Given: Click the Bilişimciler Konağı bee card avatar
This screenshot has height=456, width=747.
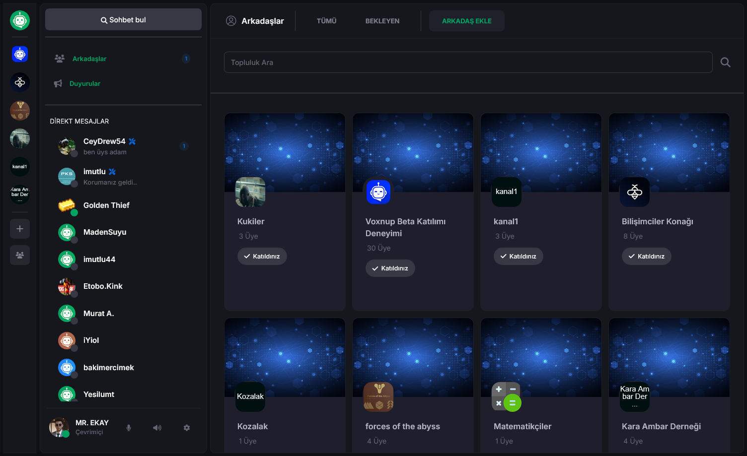Looking at the screenshot, I should (635, 192).
